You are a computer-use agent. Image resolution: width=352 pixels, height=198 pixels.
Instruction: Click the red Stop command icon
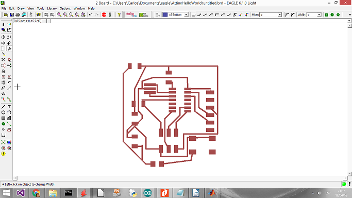pyautogui.click(x=104, y=15)
